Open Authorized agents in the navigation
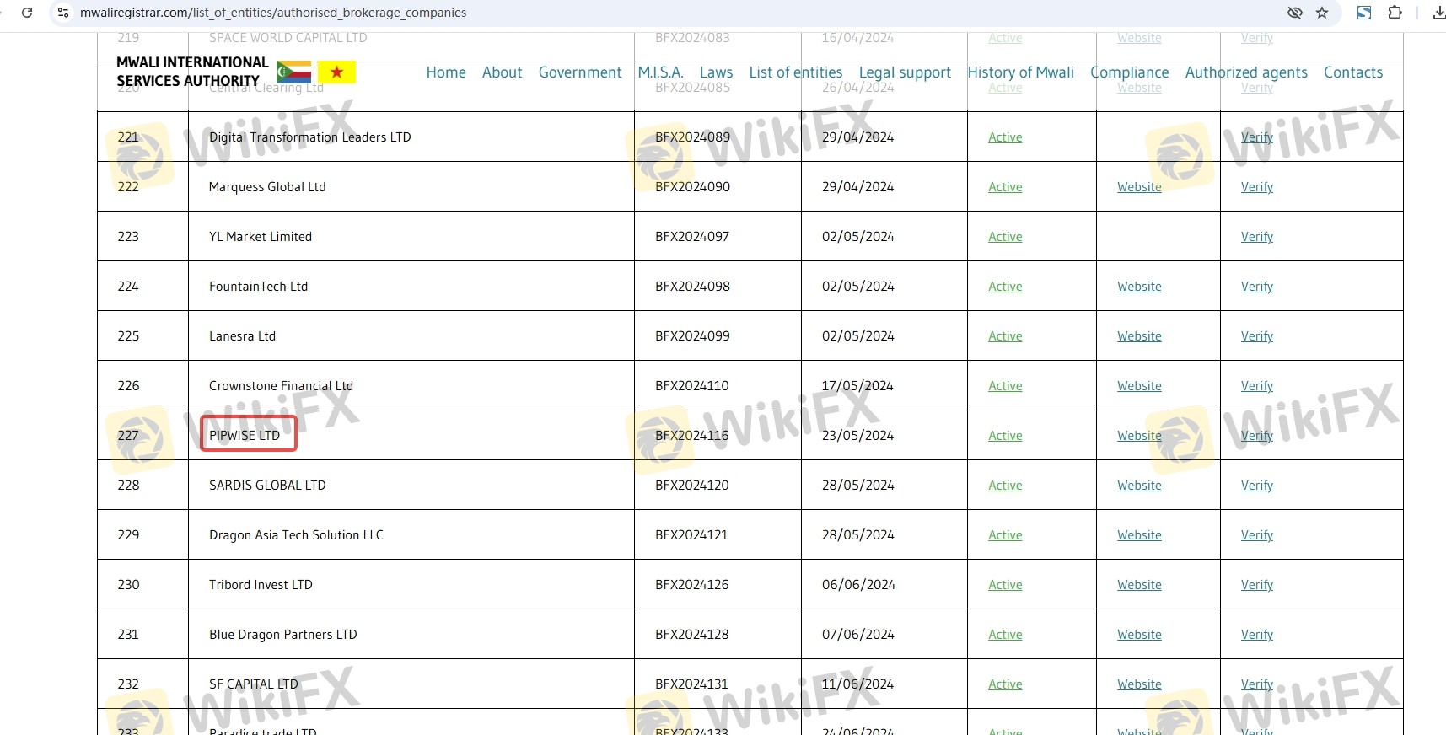Image resolution: width=1446 pixels, height=735 pixels. [1246, 72]
